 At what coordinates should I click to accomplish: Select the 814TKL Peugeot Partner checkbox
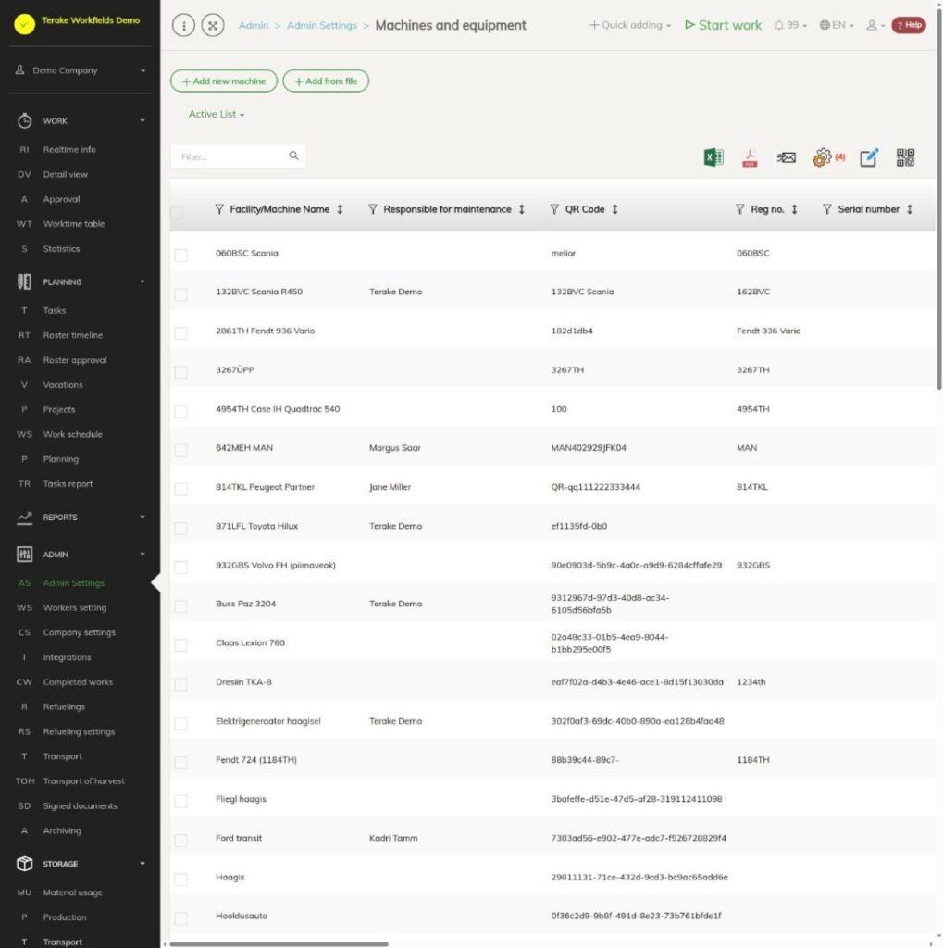[180, 489]
